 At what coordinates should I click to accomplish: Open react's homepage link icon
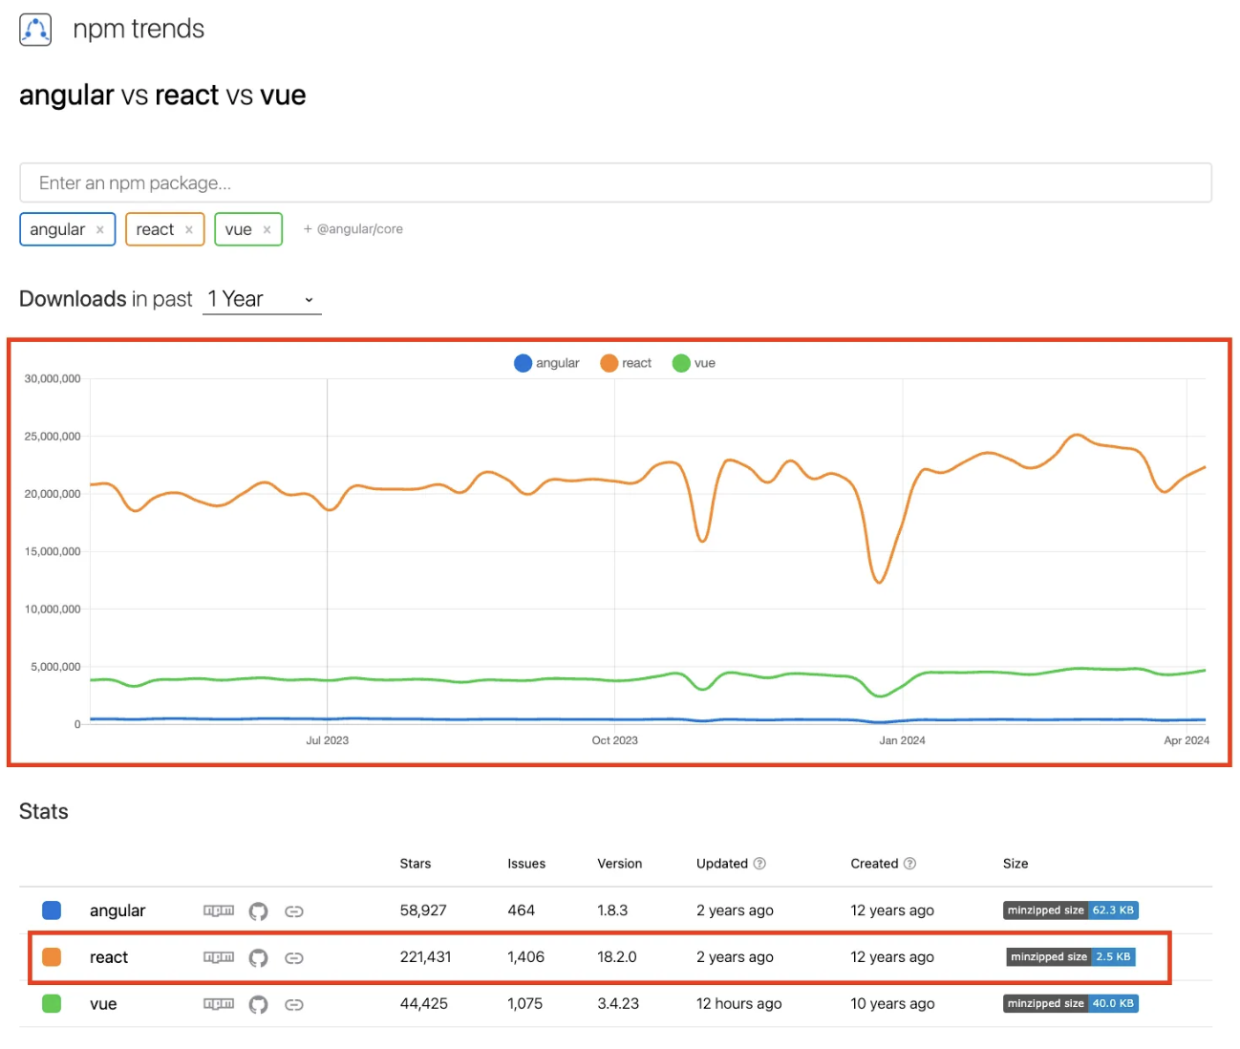tap(294, 957)
